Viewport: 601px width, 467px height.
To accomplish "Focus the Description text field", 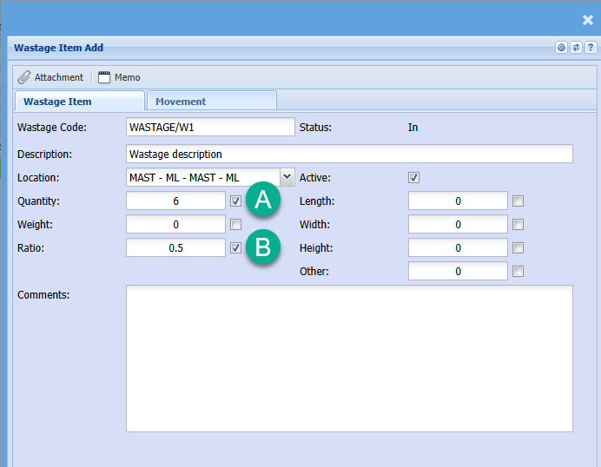I will (x=349, y=154).
